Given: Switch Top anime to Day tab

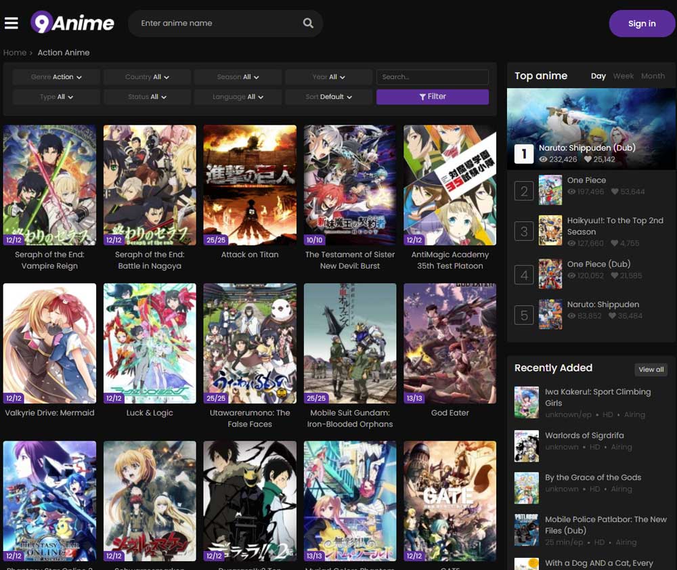Looking at the screenshot, I should tap(598, 76).
